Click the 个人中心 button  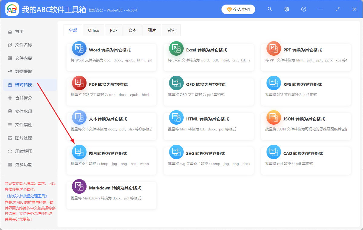click(x=238, y=9)
